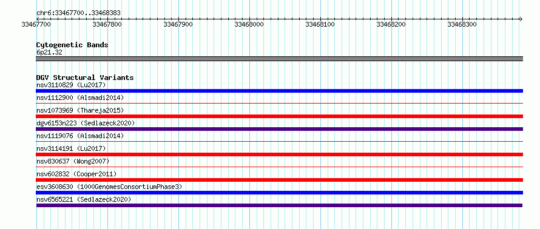Viewport: 540px width, 229px height.
Task: Click the nsv3114191 (Lu2017) variant label
Action: (71, 148)
